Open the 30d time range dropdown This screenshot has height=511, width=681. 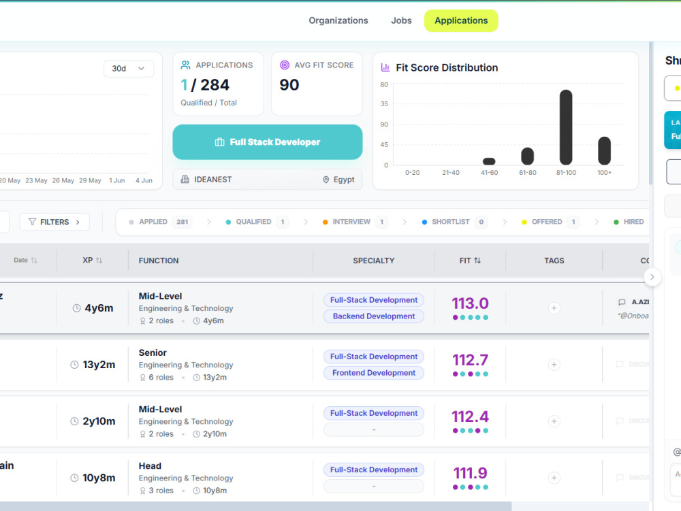click(x=129, y=69)
